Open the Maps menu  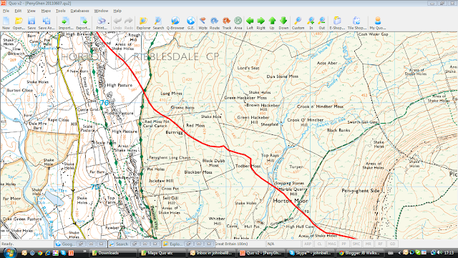(x=46, y=11)
